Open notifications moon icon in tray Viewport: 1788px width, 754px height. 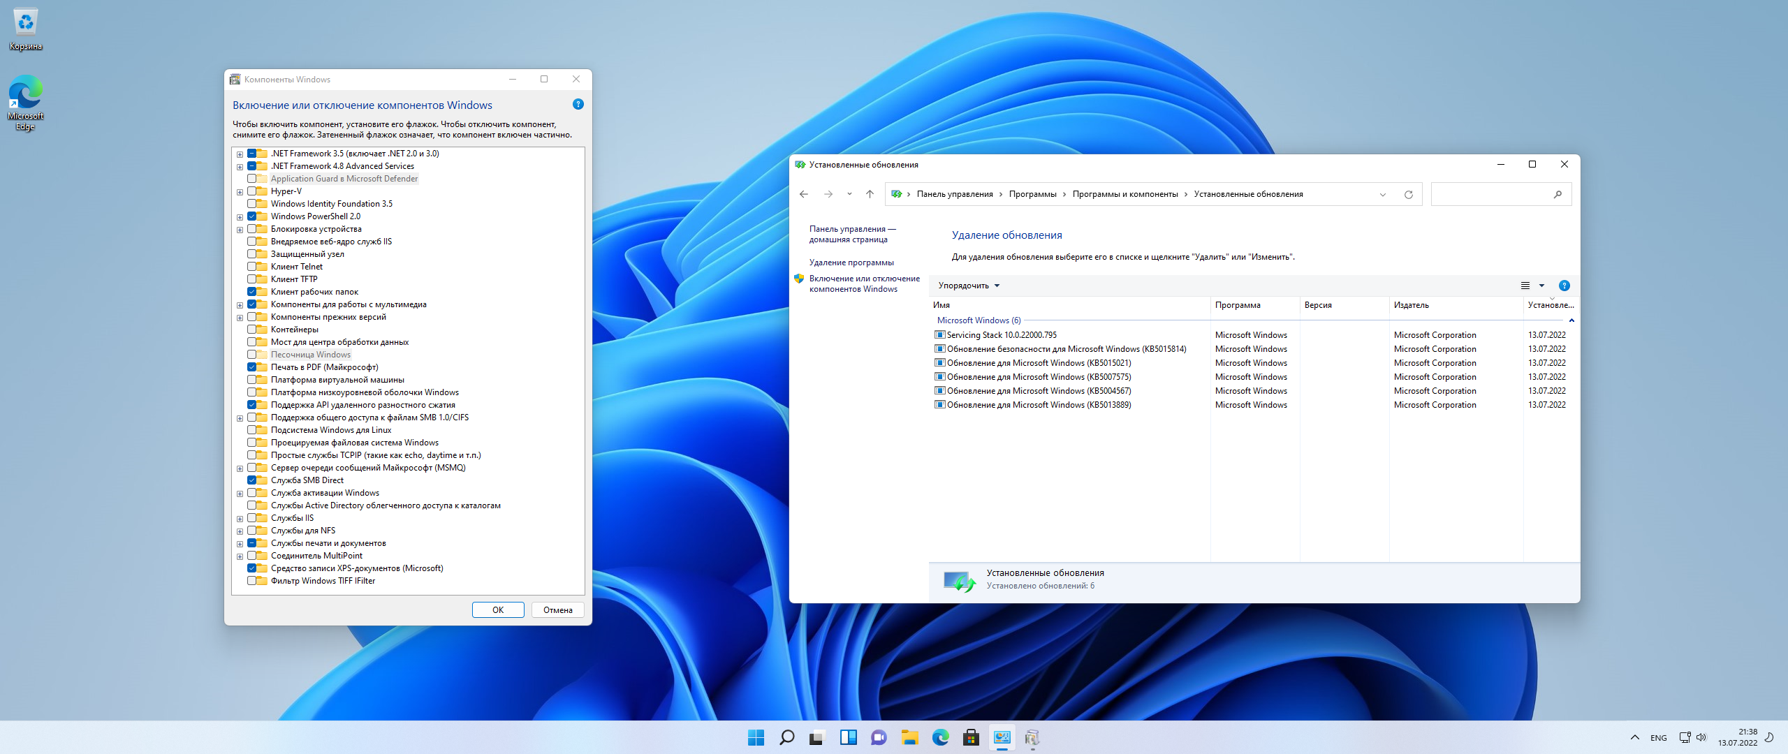[1769, 737]
